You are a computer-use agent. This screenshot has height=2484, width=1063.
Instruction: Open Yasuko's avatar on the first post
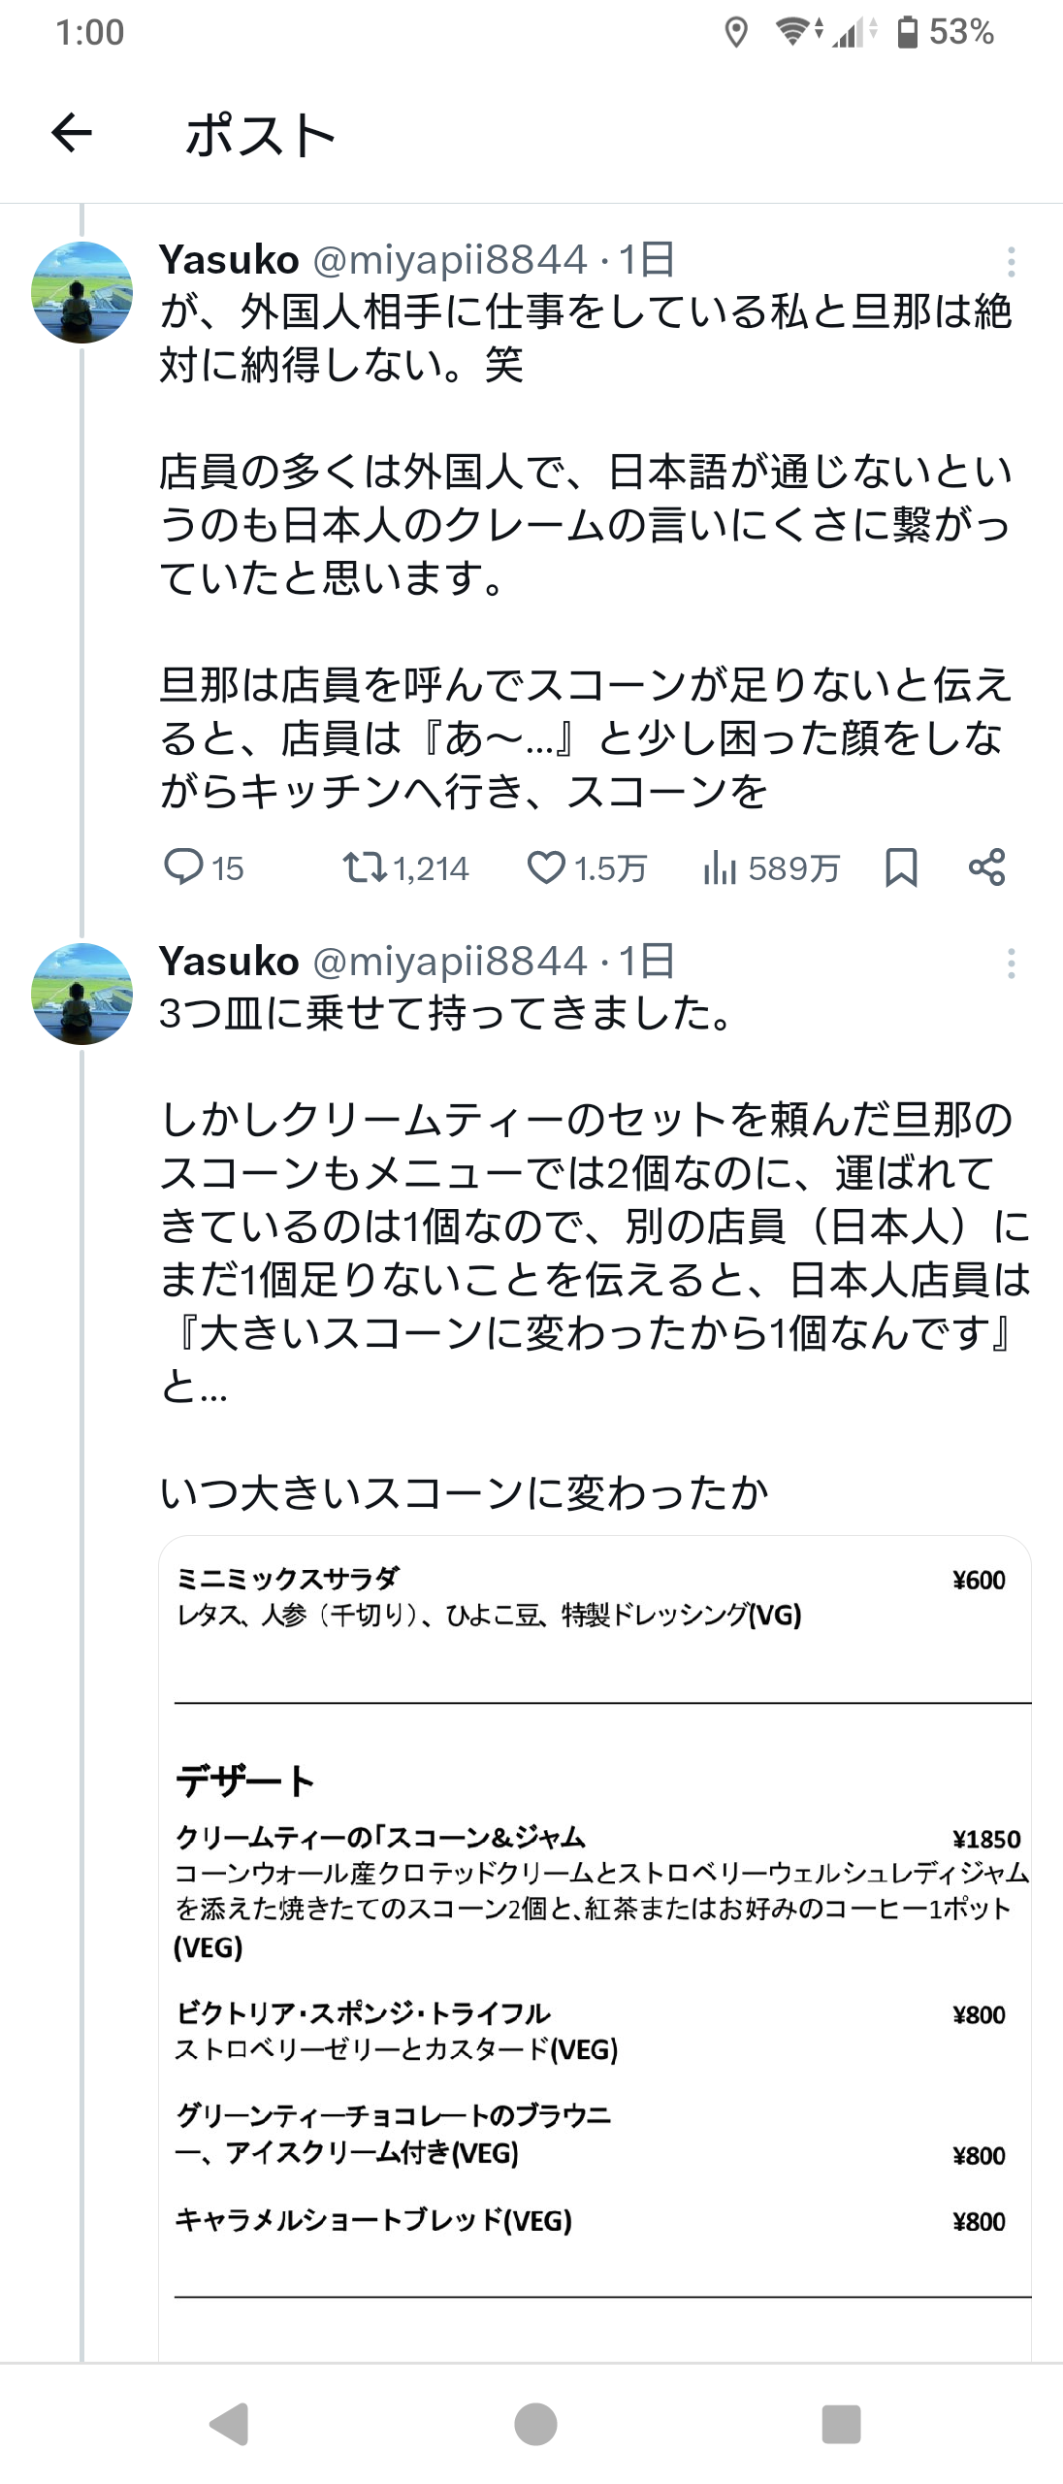[x=82, y=292]
